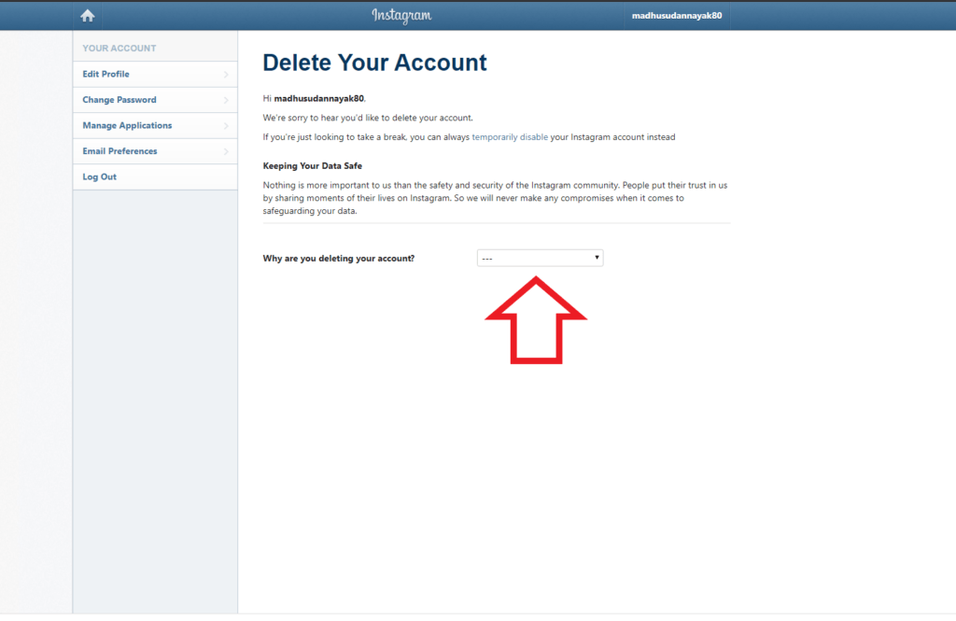956x621 pixels.
Task: Choose Log Out in the sidebar
Action: coord(156,176)
